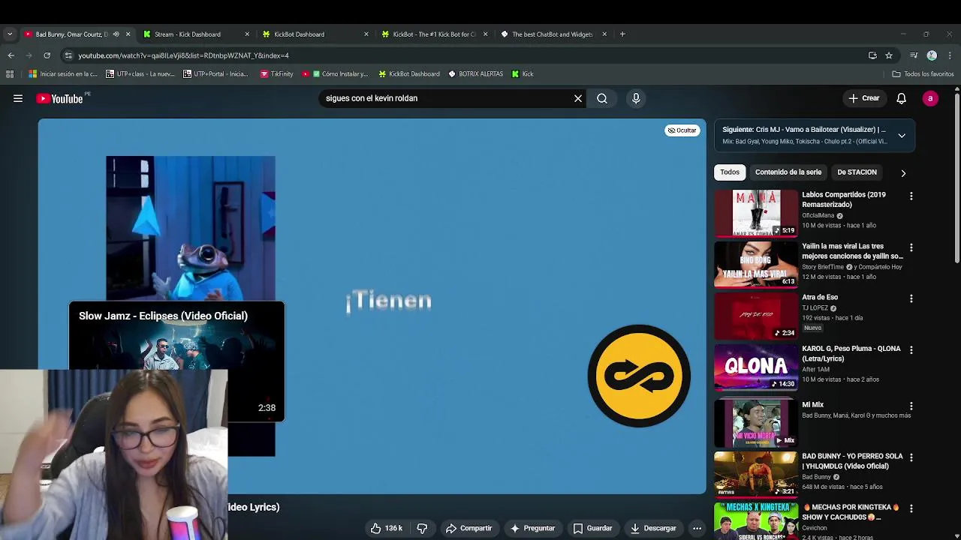Open the notifications bell
The width and height of the screenshot is (961, 540).
[902, 98]
